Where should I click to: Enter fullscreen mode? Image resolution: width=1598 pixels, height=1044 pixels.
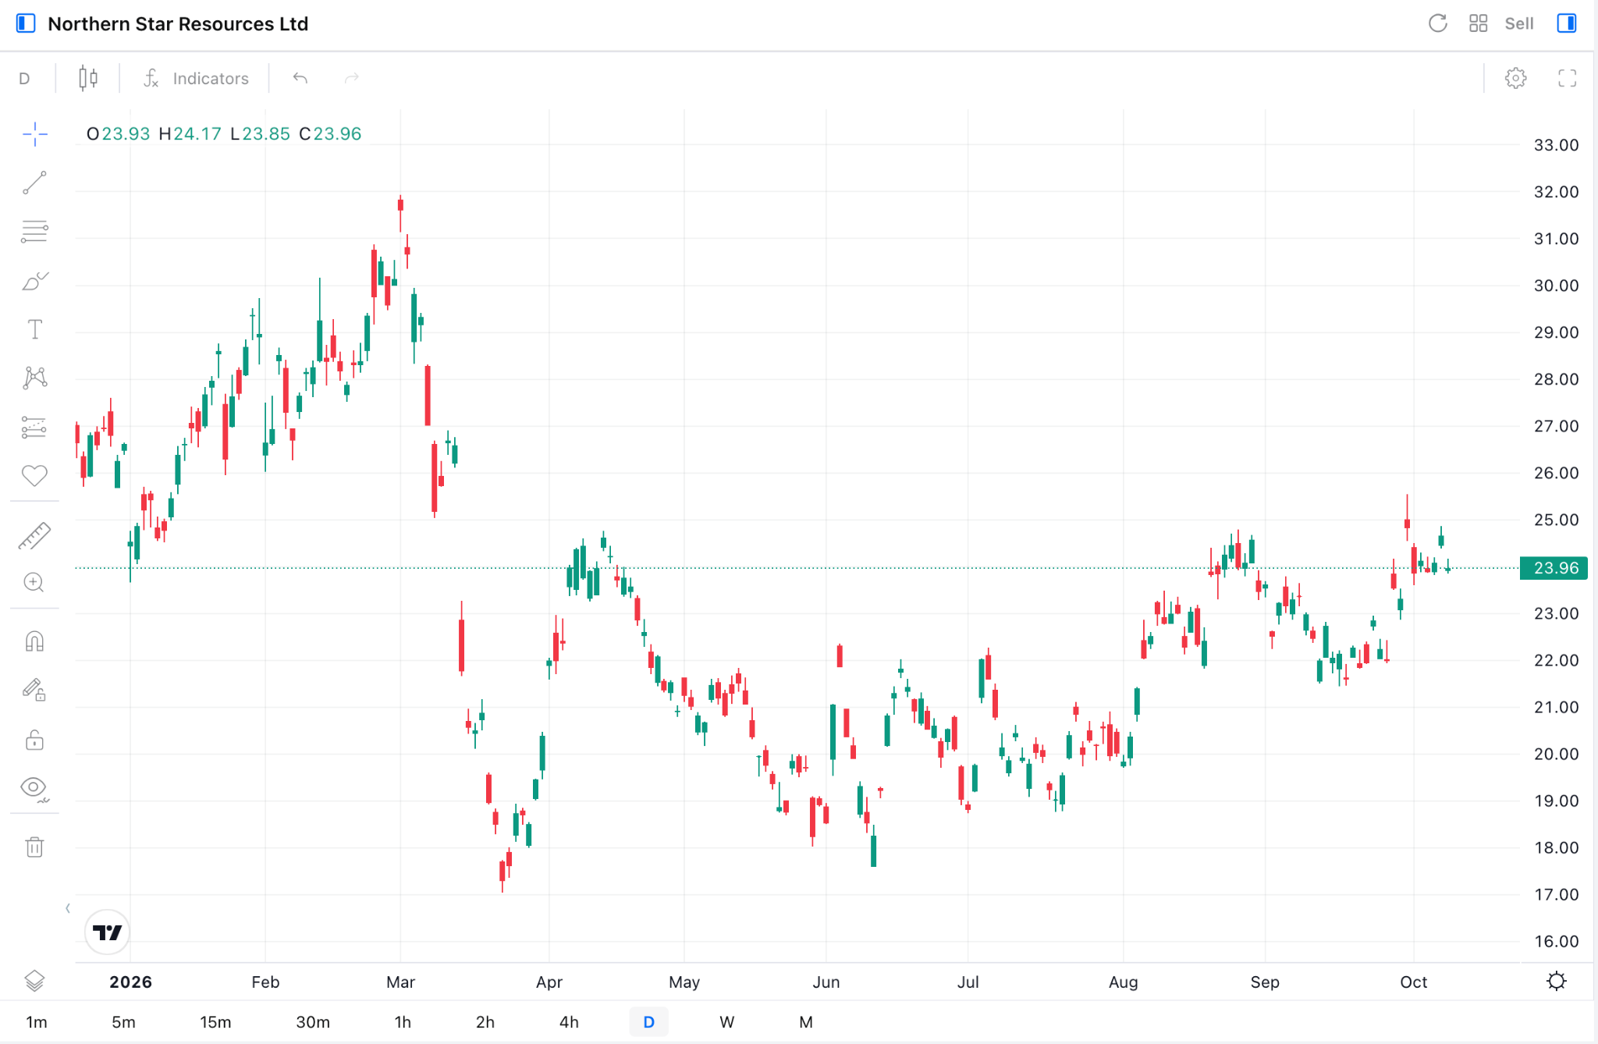tap(1567, 78)
